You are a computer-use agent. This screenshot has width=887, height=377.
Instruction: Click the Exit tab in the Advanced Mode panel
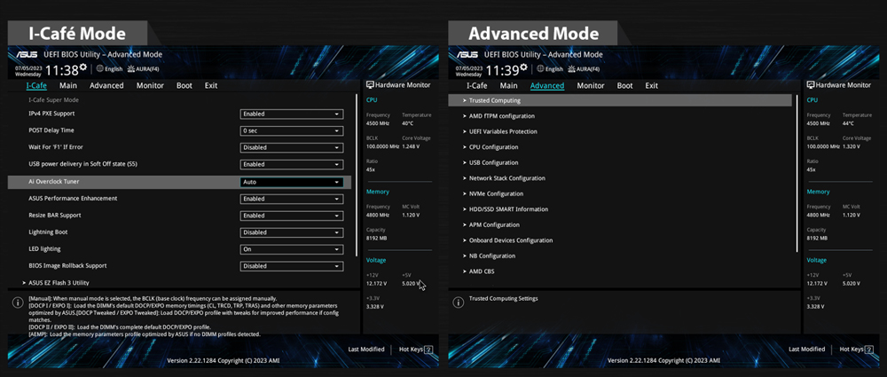(651, 86)
